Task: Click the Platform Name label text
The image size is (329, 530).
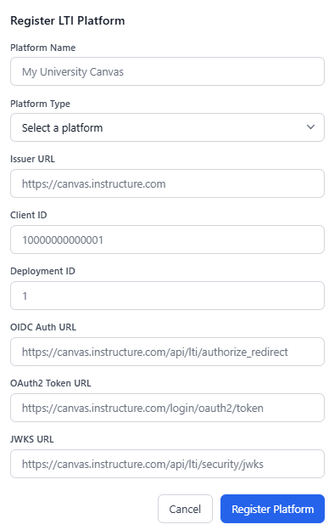Action: [43, 48]
